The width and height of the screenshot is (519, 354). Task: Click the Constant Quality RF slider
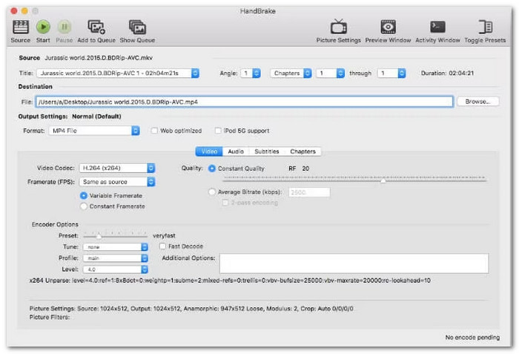(x=354, y=179)
